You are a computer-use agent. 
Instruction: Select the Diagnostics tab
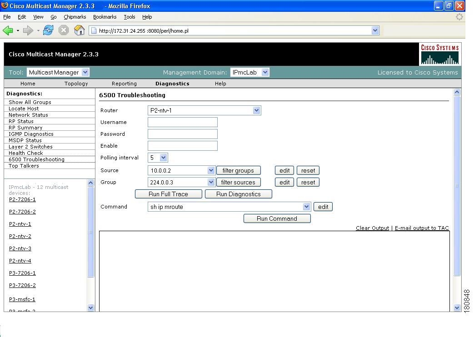coord(172,84)
